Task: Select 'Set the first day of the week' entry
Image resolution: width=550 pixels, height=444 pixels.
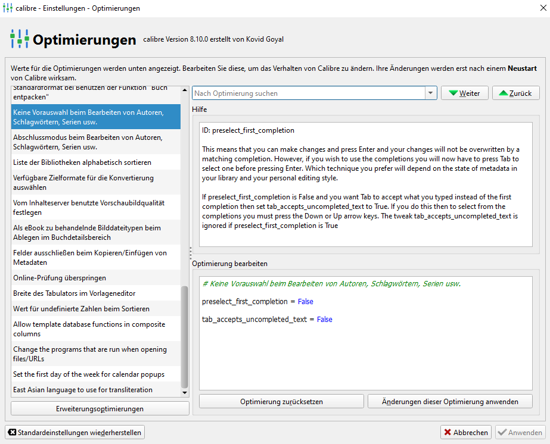Action: coord(96,374)
